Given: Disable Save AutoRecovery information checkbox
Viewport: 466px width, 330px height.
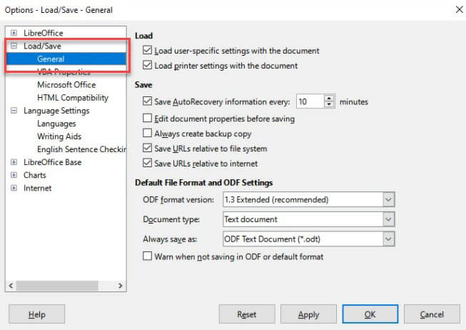Looking at the screenshot, I should point(147,101).
